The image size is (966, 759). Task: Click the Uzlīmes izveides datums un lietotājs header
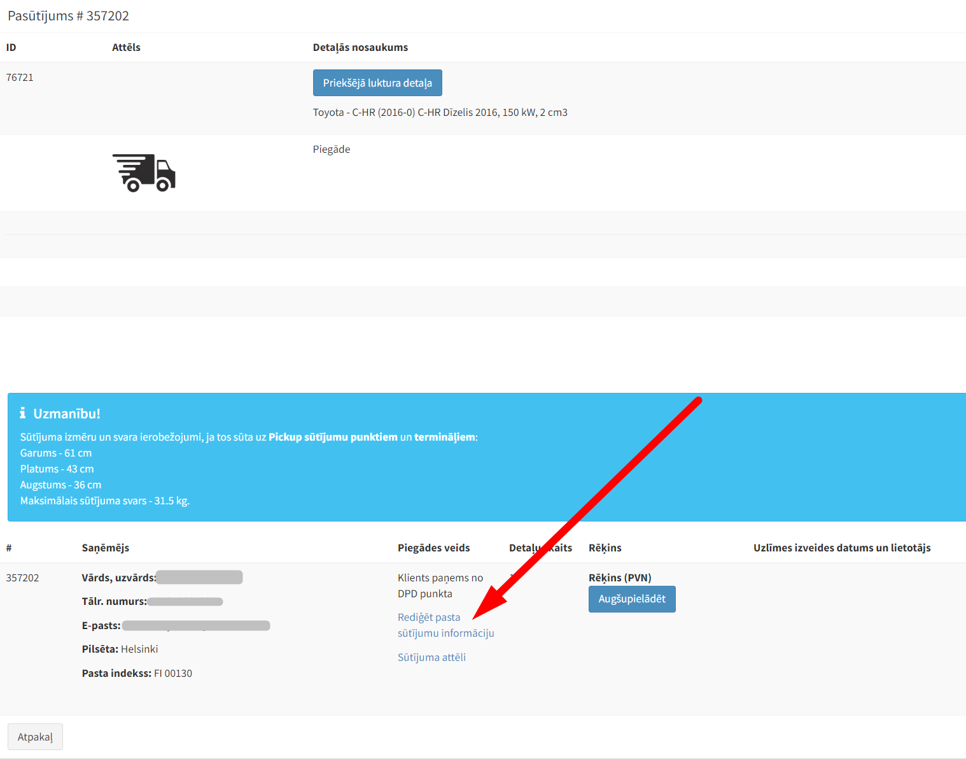[841, 548]
